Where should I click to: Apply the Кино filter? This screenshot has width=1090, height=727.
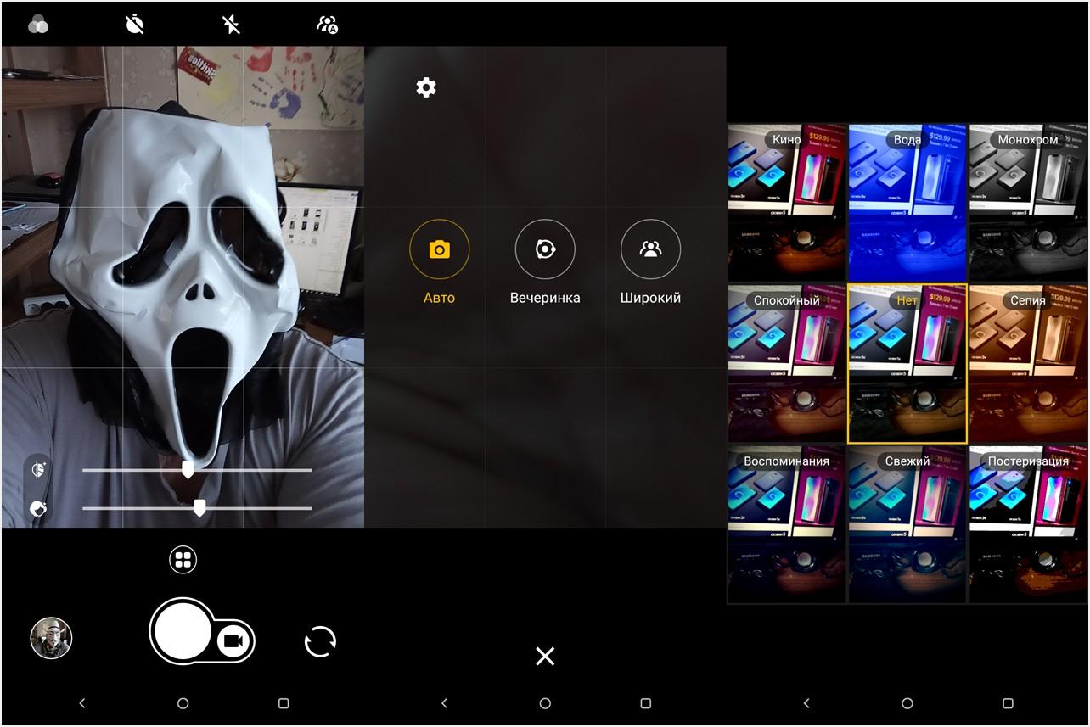(786, 202)
